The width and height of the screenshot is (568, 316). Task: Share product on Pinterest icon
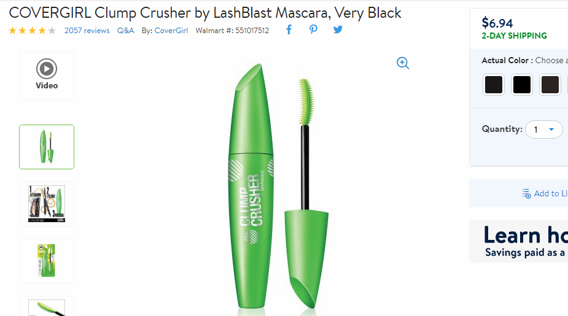click(x=313, y=29)
